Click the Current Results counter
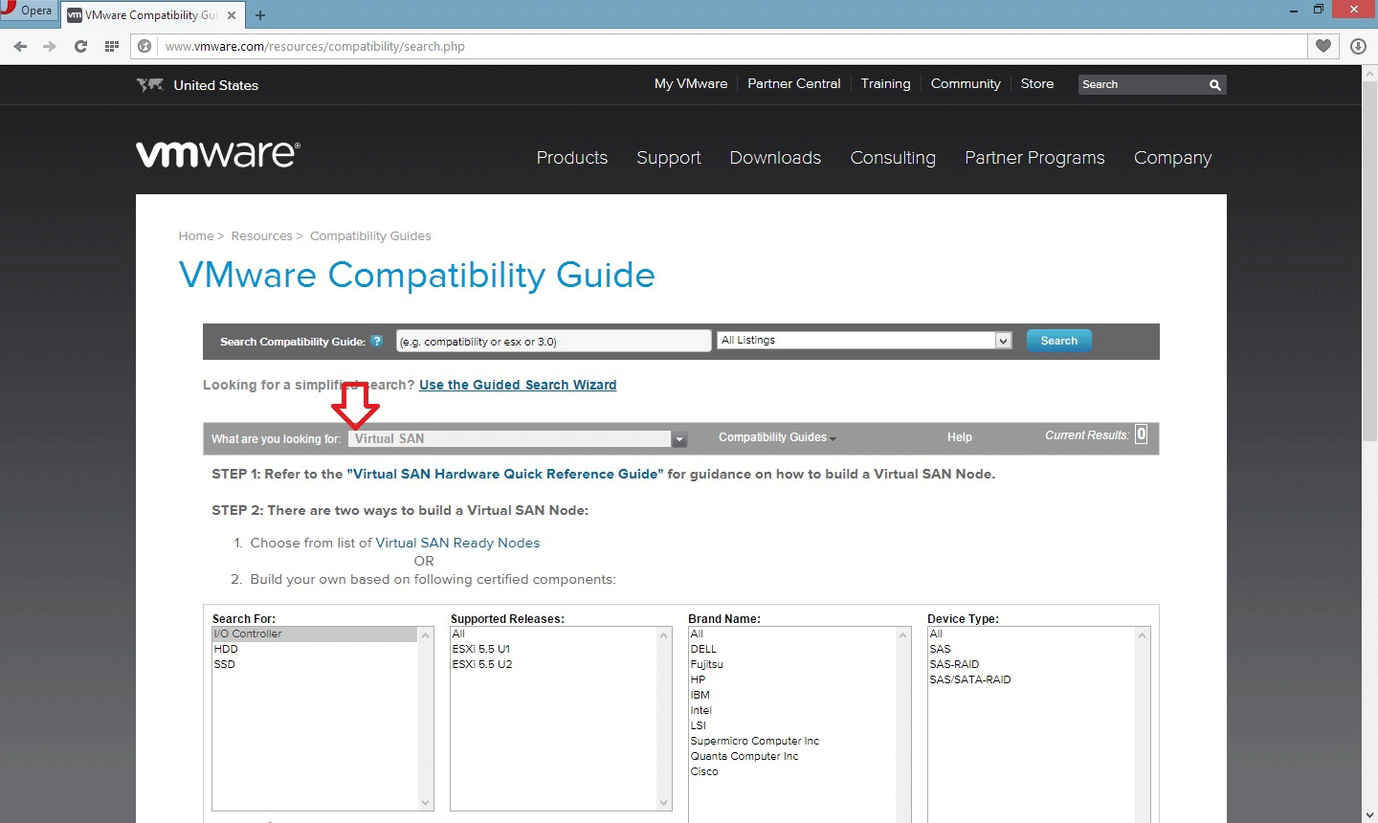 coord(1141,434)
